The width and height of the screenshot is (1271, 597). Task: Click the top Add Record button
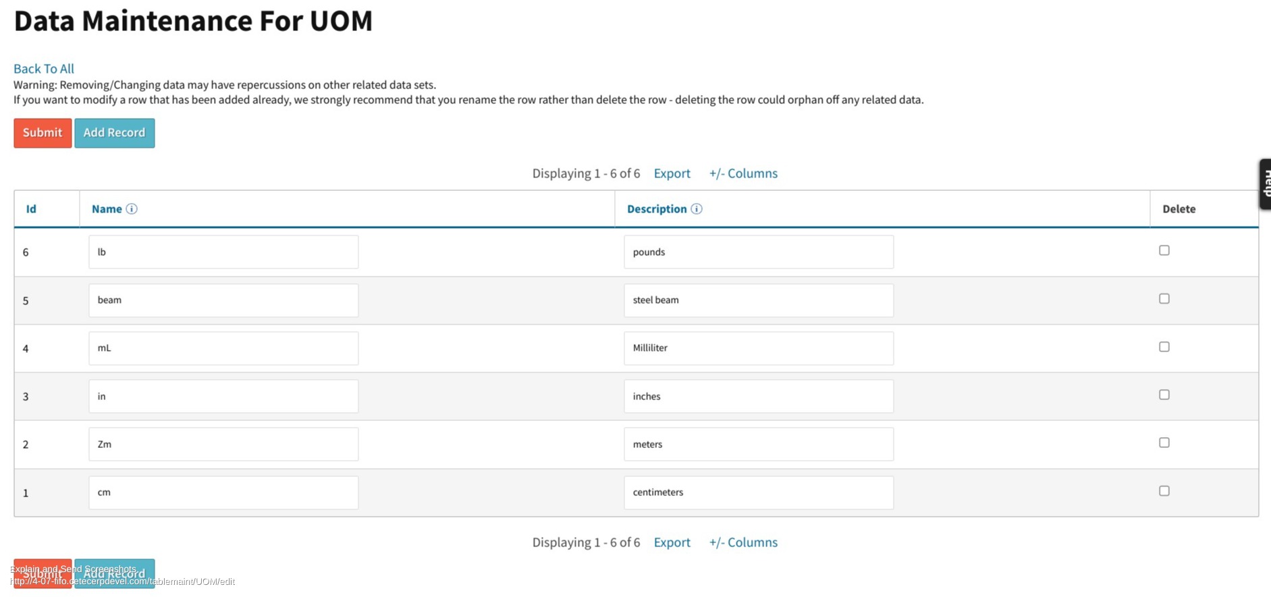pyautogui.click(x=115, y=133)
